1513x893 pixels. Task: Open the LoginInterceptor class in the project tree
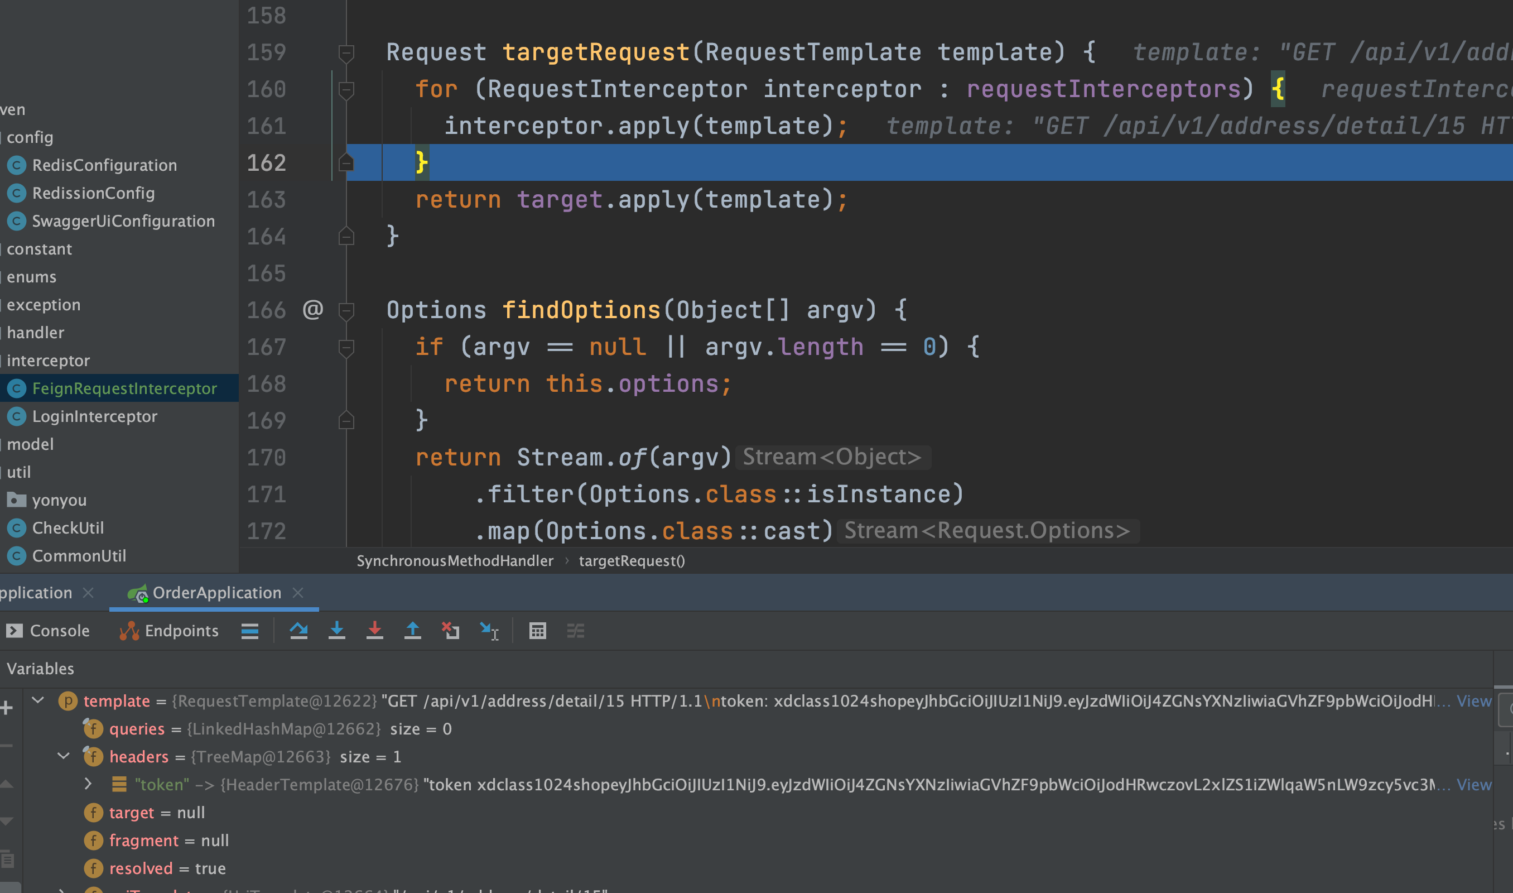(x=94, y=416)
